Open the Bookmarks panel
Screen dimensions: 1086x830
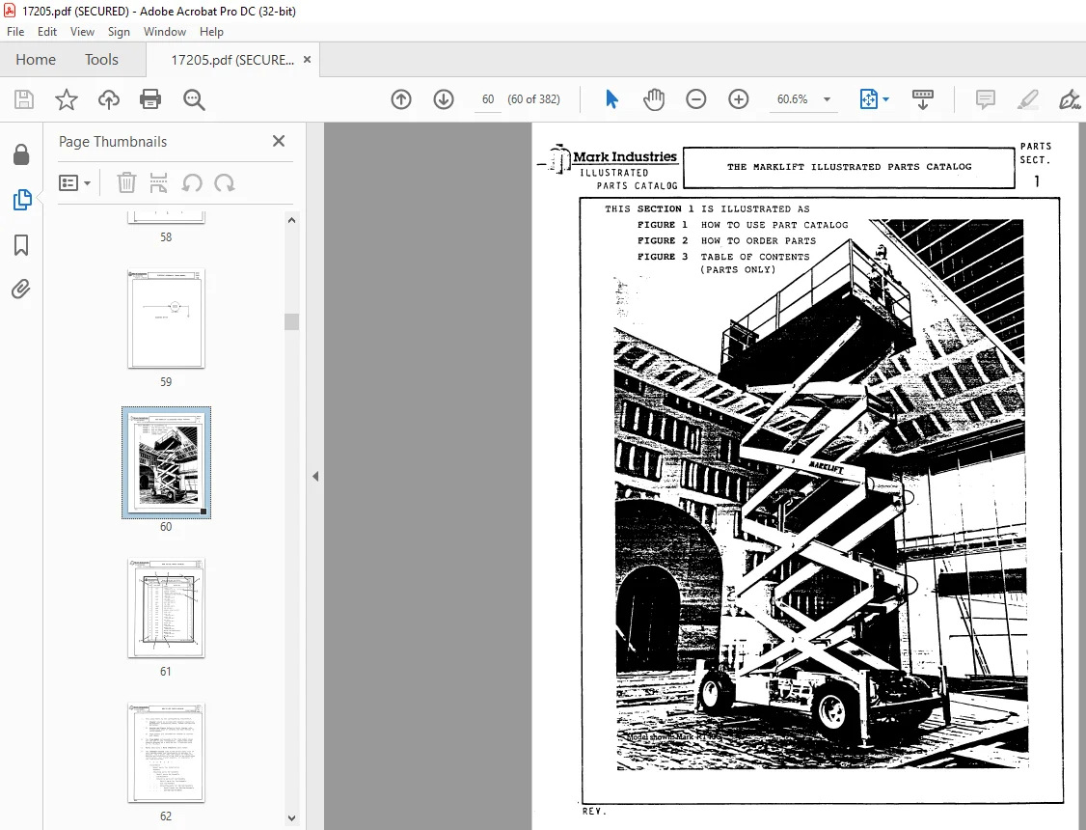click(x=21, y=244)
